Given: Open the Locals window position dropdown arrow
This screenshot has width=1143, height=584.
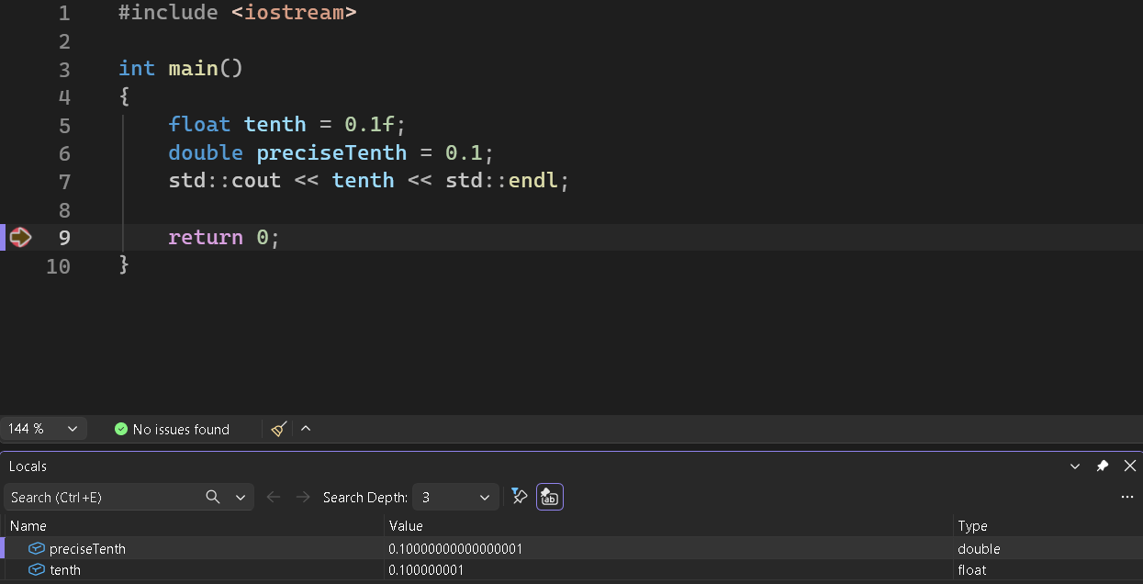Looking at the screenshot, I should coord(1075,466).
